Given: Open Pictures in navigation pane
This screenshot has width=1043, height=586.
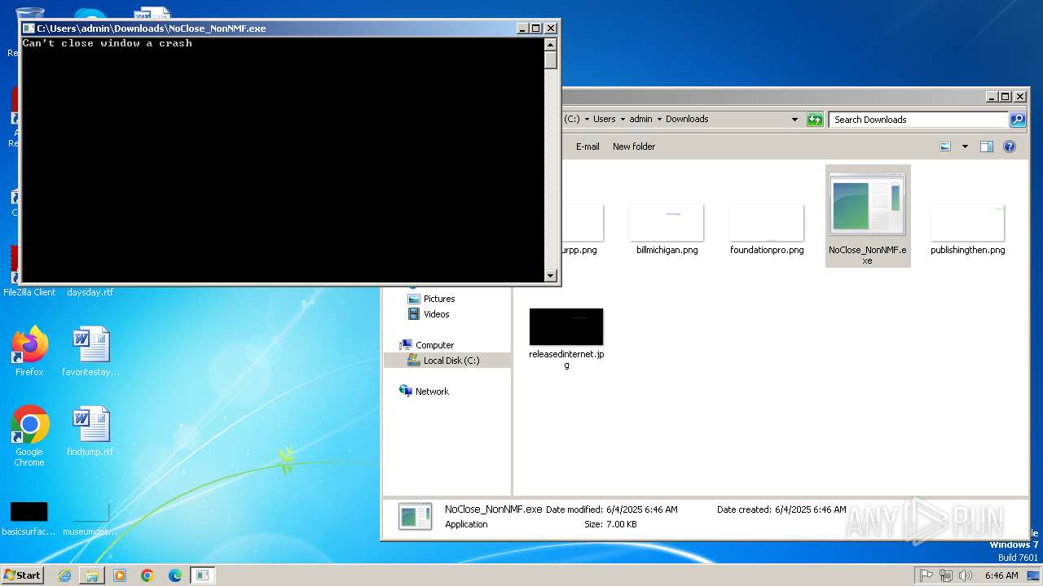Looking at the screenshot, I should (x=430, y=299).
